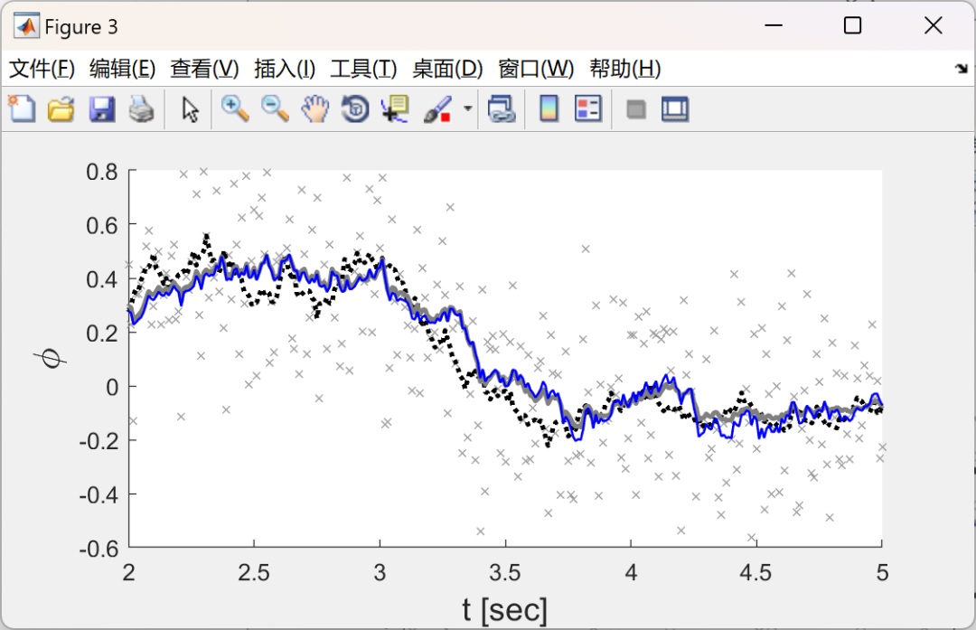
Task: Select the Edit Plot arrow tool
Action: 190,109
